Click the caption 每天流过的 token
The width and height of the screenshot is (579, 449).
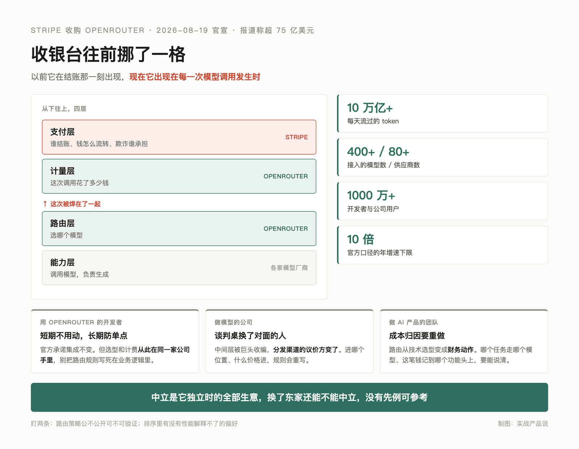coord(373,121)
